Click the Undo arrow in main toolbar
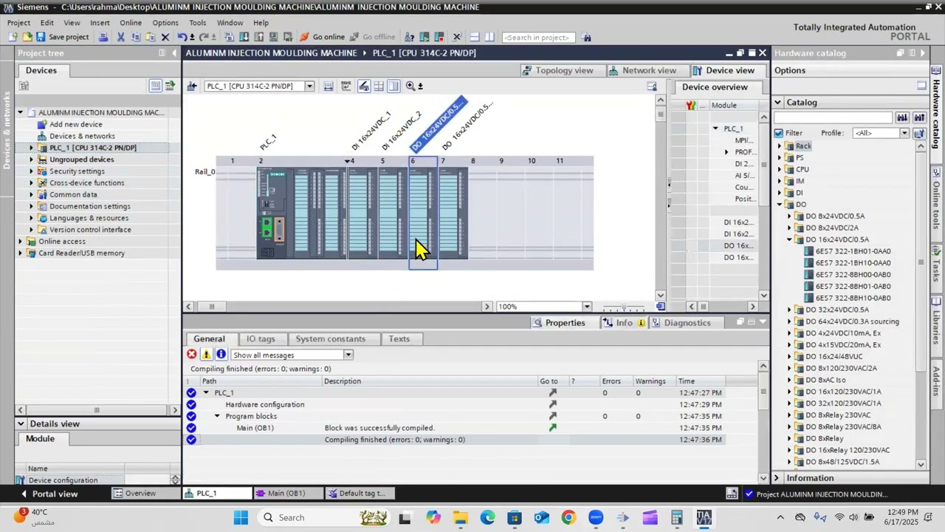 (x=181, y=37)
